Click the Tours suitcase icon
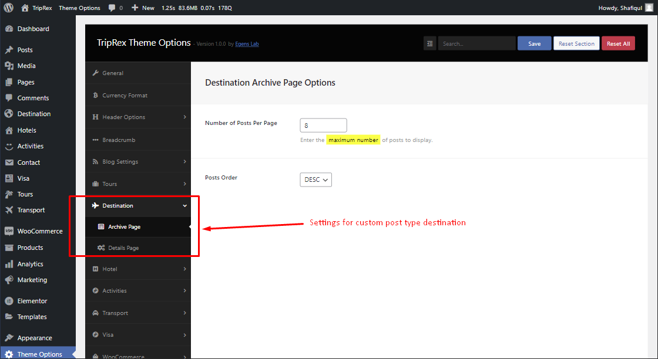Viewport: 658px width, 359px height. (95, 184)
